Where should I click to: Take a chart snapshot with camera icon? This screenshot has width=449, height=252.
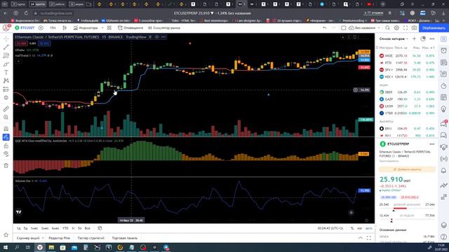[x=415, y=28]
